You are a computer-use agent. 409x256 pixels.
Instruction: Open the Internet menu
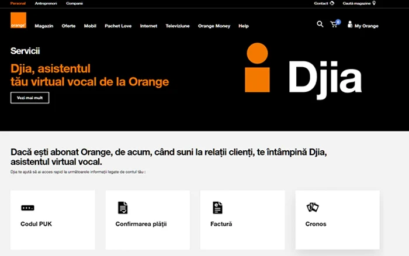[x=148, y=26]
